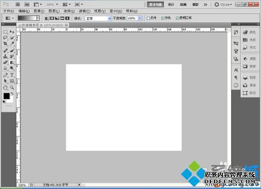Open the 滤镜(T) menu

(x=85, y=11)
